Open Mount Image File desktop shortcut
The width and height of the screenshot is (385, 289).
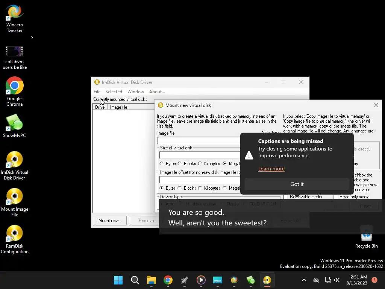point(15,202)
